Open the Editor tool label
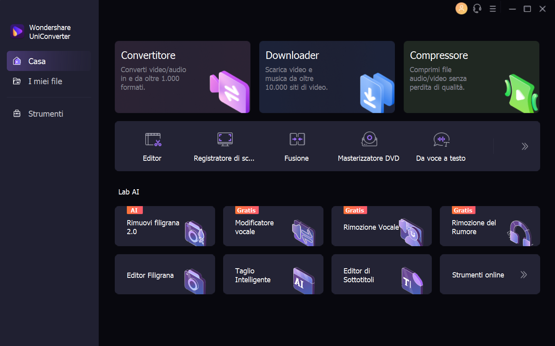Screen dimensions: 555x346 click(x=152, y=158)
